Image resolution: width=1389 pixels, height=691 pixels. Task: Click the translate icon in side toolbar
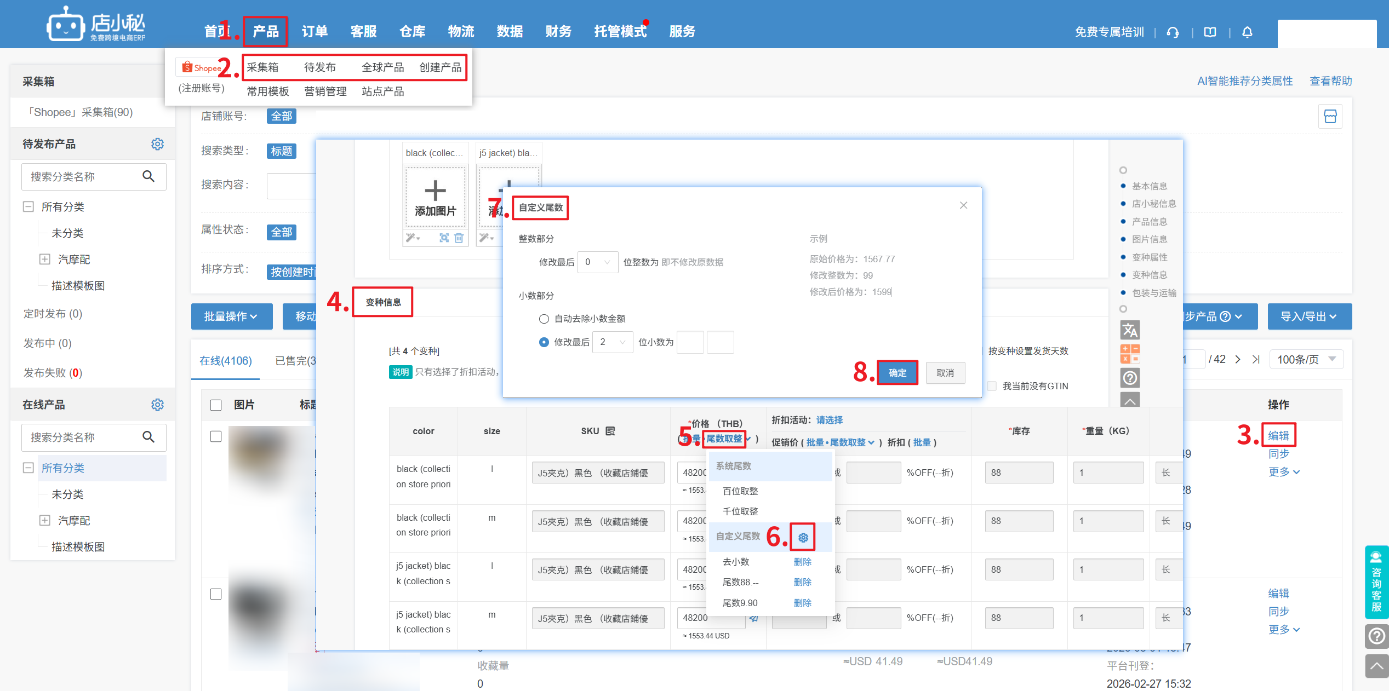click(x=1130, y=330)
